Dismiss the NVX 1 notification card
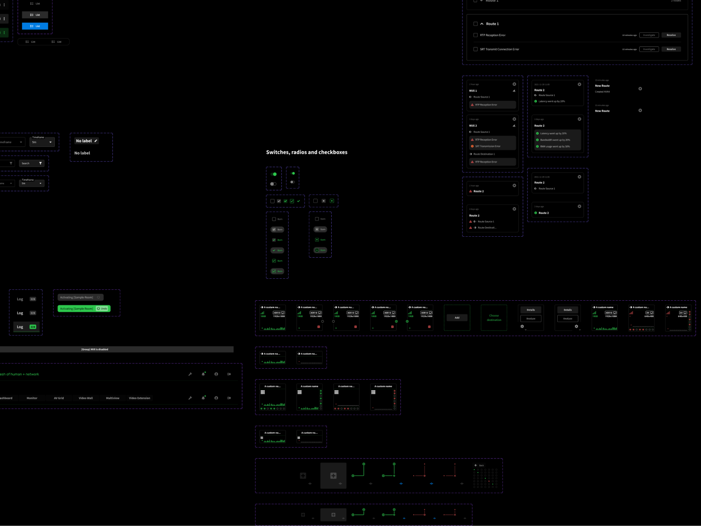Screen dimensions: 701x526 [514, 84]
